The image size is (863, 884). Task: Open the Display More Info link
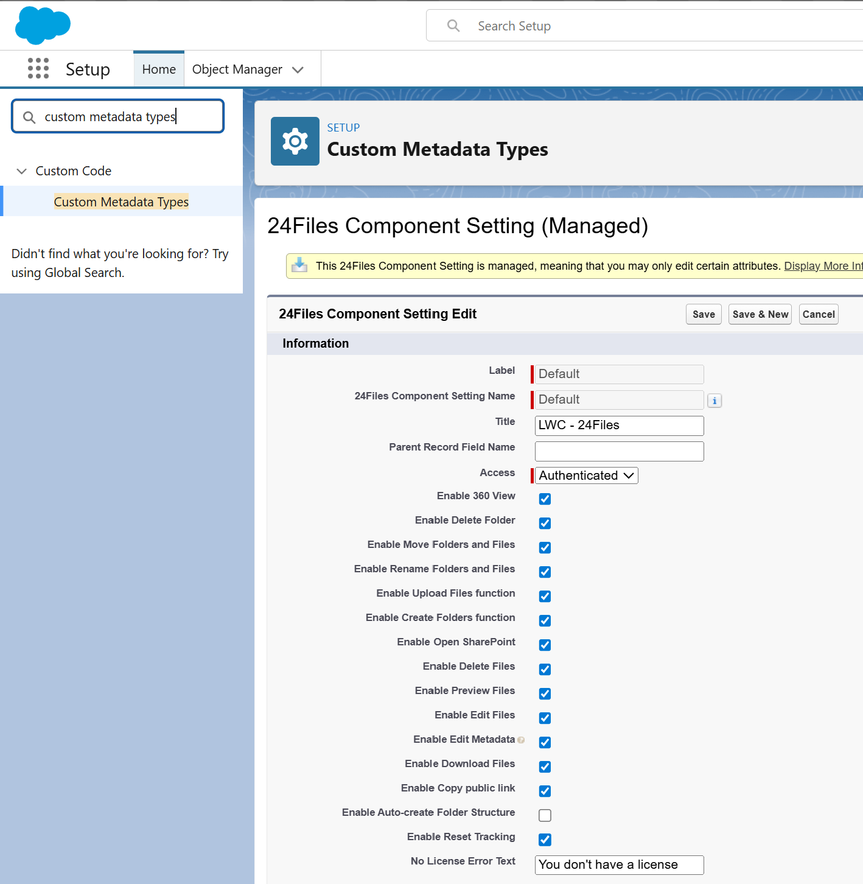[823, 266]
